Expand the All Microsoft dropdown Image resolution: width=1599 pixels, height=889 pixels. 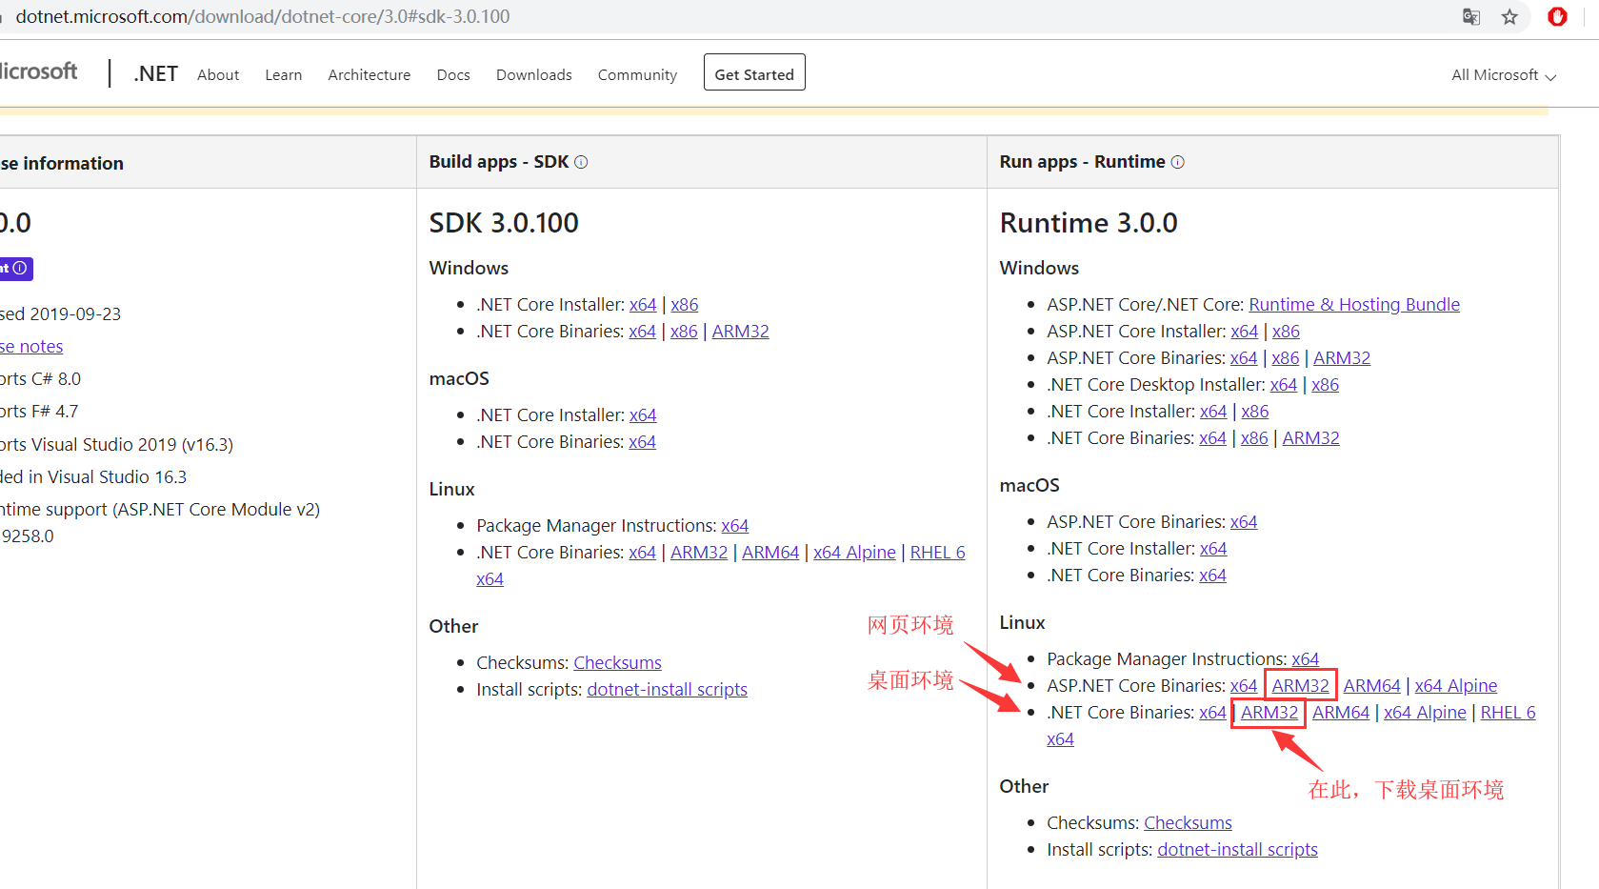1504,74
